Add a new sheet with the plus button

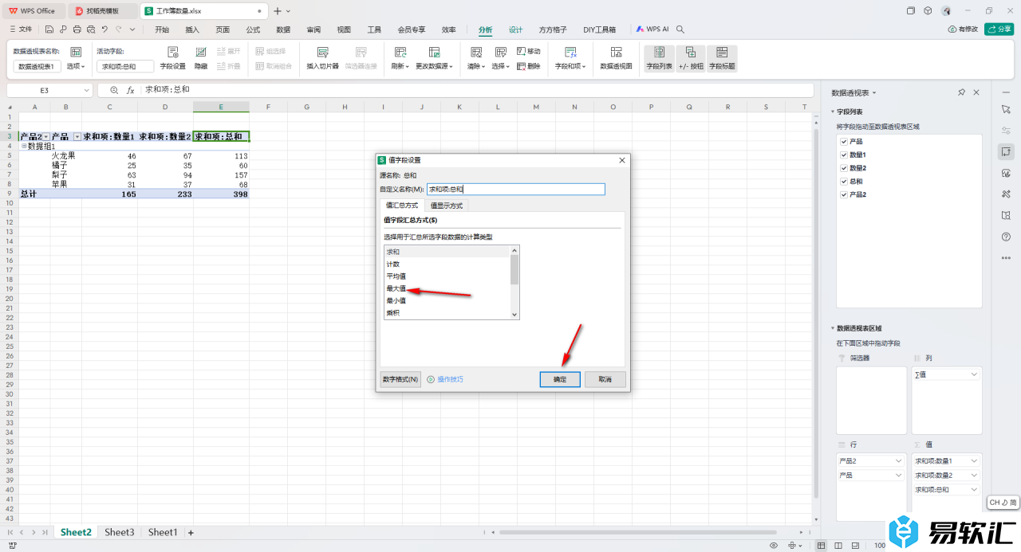pyautogui.click(x=191, y=532)
